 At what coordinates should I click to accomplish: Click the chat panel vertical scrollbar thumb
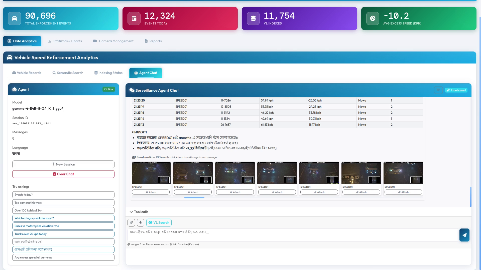470,197
